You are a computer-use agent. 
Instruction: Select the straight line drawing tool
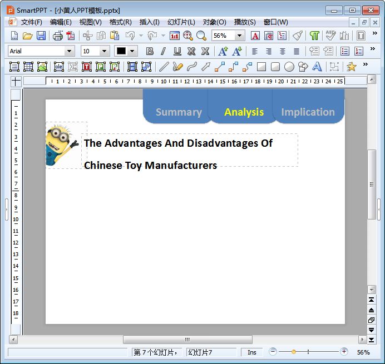click(164, 67)
